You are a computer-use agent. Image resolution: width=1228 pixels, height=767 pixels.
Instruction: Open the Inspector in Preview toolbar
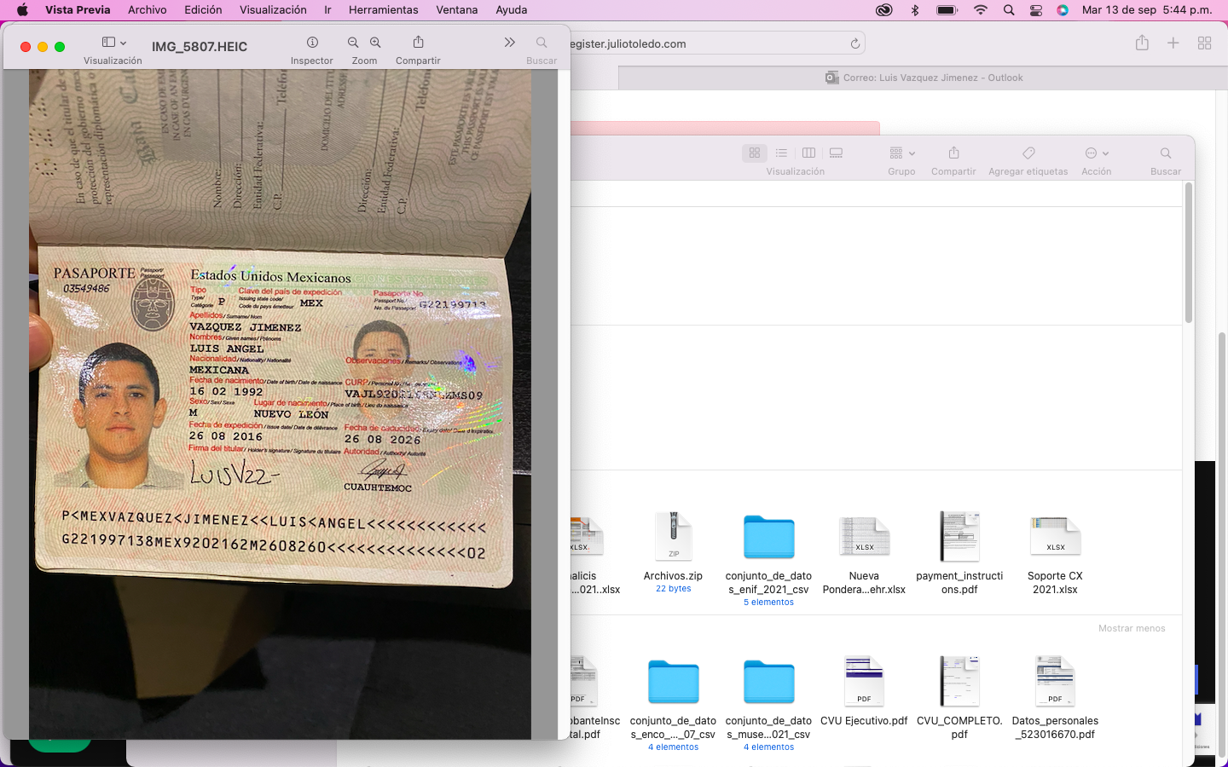point(312,43)
